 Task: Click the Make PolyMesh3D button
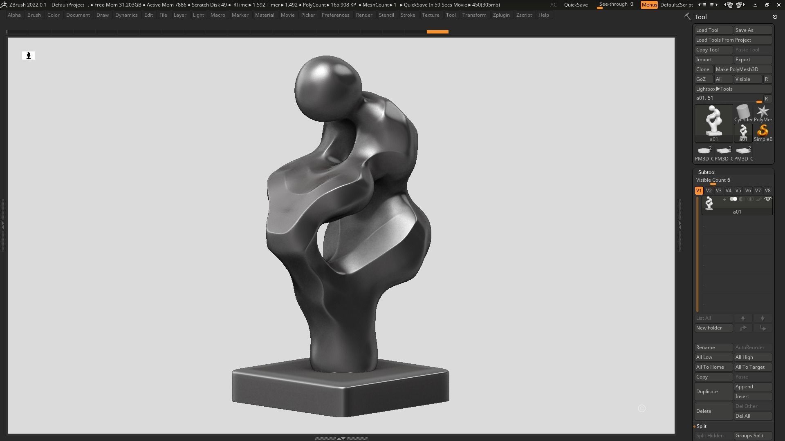pyautogui.click(x=743, y=69)
